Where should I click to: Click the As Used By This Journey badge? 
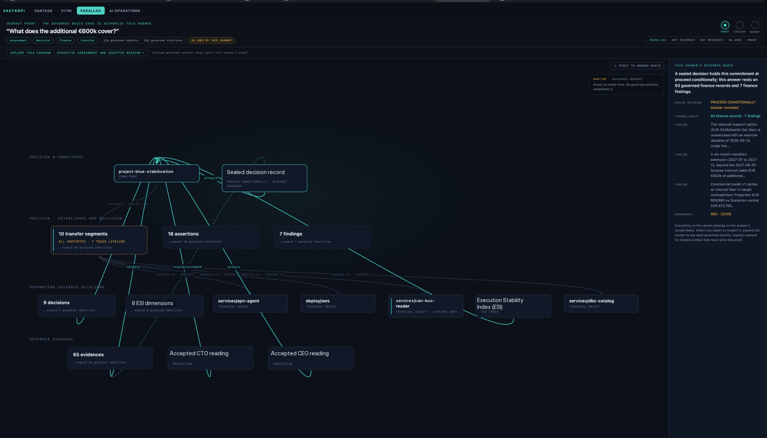[x=212, y=40]
